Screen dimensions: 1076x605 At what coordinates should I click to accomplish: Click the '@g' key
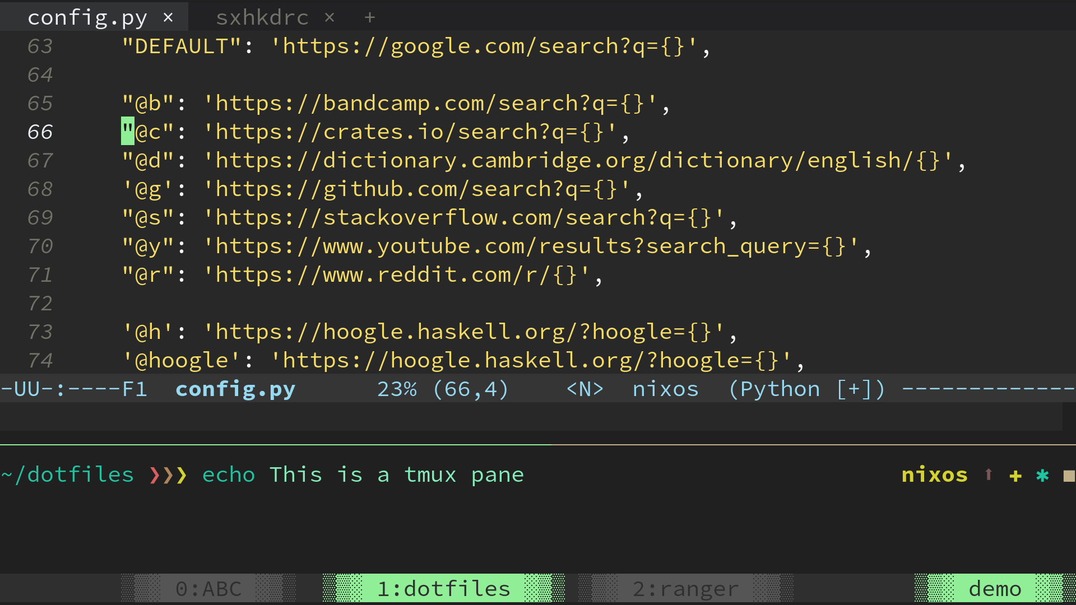click(148, 189)
